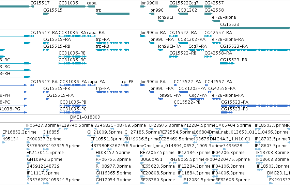
Task: Click the GH21009.5prime EST label
Action: [105, 132]
